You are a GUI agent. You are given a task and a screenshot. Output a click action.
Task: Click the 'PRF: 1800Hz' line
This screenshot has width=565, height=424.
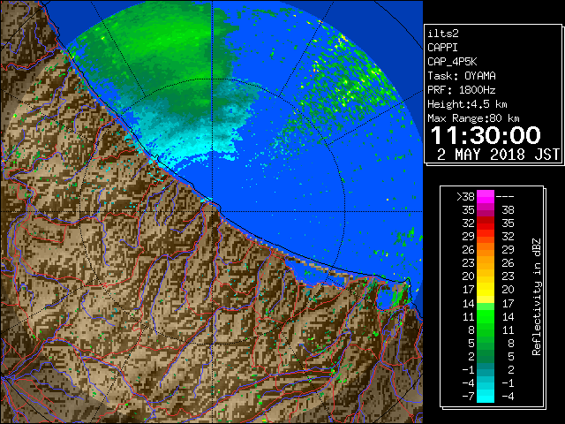pyautogui.click(x=461, y=90)
